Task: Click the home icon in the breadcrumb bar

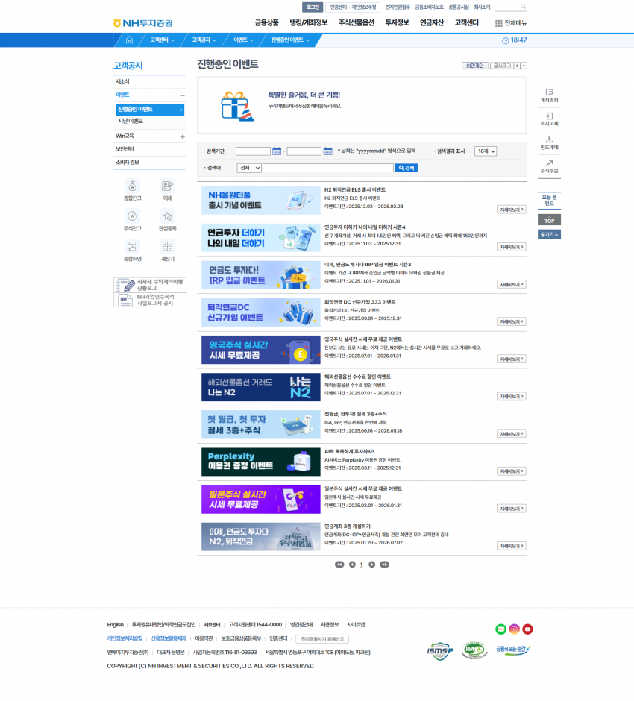Action: pos(129,40)
